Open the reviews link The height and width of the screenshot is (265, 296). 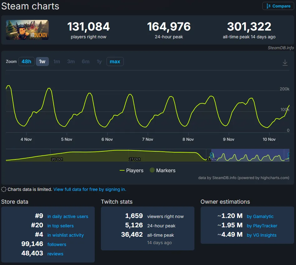click(x=55, y=254)
